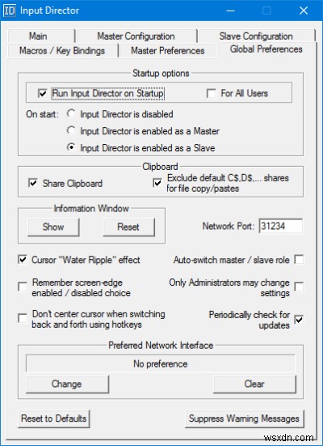Change the preferred network interface
Screen dimensions: 323x446
[67, 384]
